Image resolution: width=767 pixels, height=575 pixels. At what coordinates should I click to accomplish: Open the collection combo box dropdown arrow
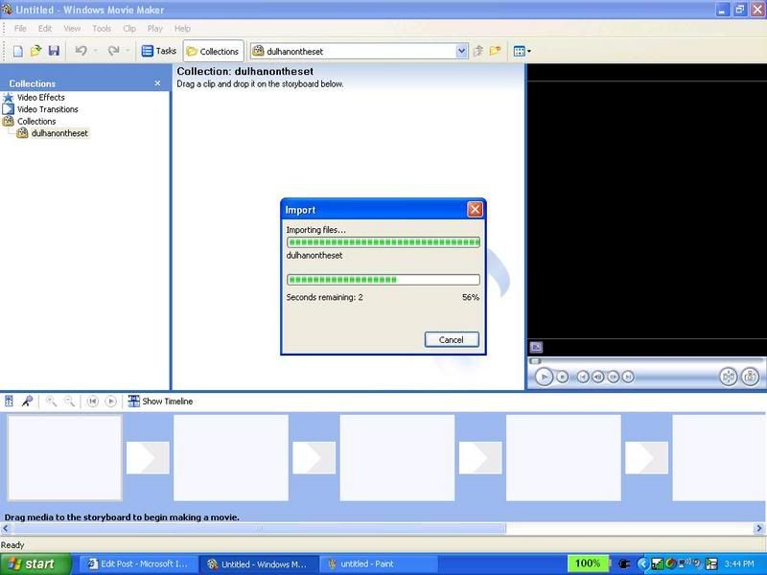click(461, 51)
